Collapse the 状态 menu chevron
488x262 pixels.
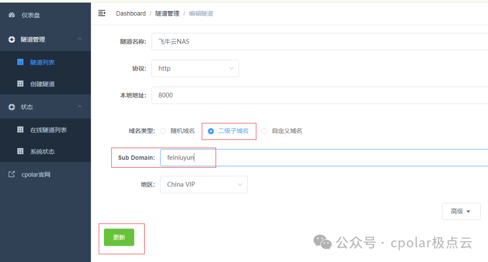tap(80, 107)
